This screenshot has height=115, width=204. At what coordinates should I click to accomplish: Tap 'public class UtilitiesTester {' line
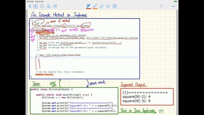[x=52, y=89]
